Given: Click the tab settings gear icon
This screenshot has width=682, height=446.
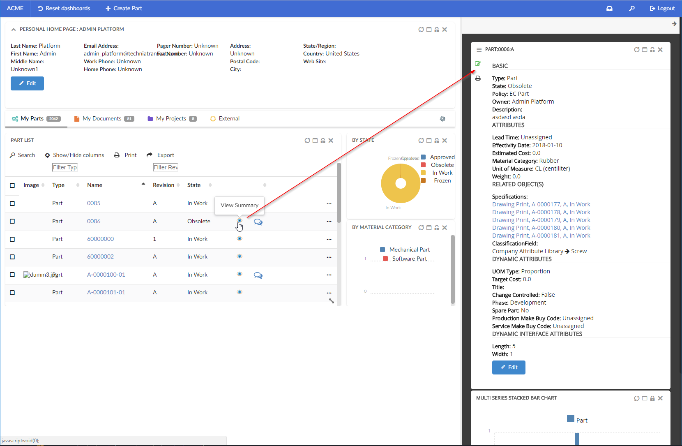Looking at the screenshot, I should tap(442, 119).
